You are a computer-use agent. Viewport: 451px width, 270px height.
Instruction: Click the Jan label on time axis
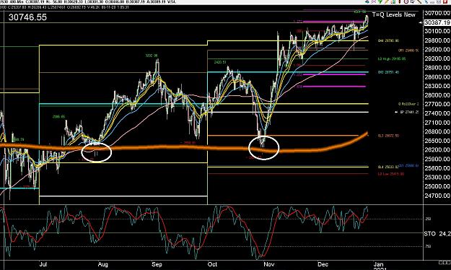378,264
